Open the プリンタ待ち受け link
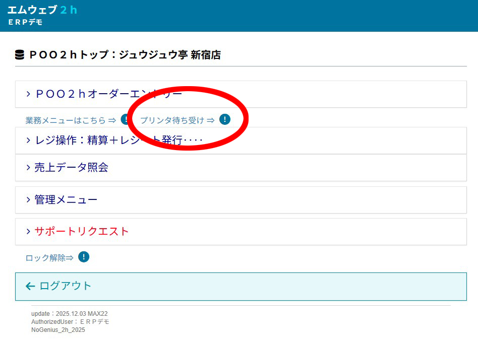The width and height of the screenshot is (478, 342). 177,120
